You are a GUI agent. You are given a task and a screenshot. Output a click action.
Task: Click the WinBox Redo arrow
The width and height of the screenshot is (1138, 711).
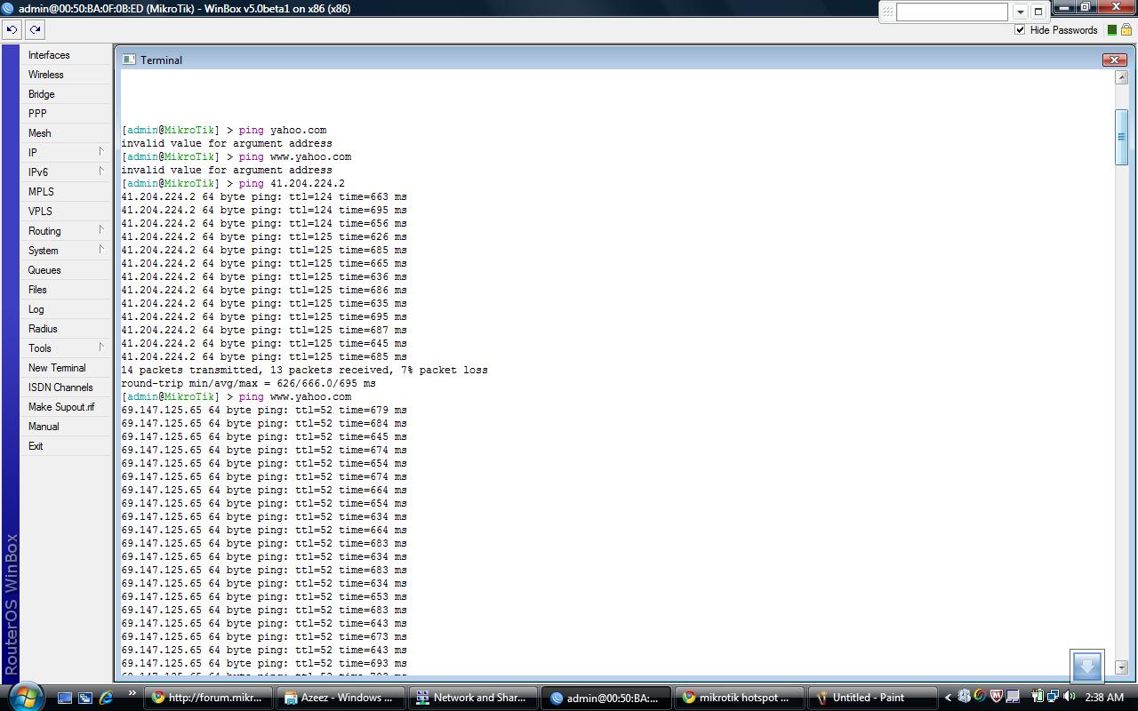[35, 29]
